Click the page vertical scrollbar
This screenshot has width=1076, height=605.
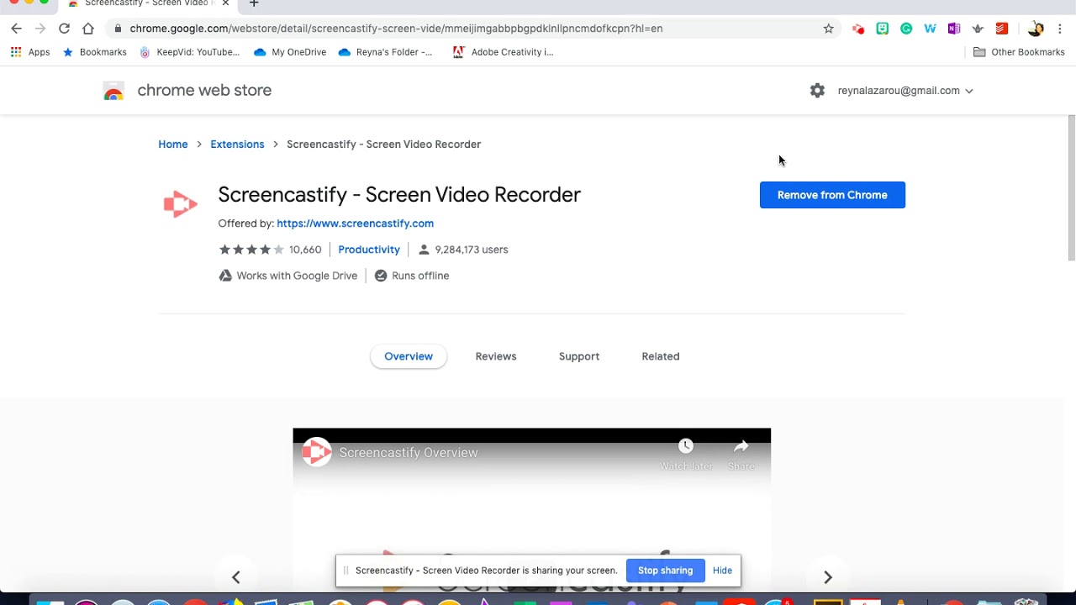point(1071,189)
